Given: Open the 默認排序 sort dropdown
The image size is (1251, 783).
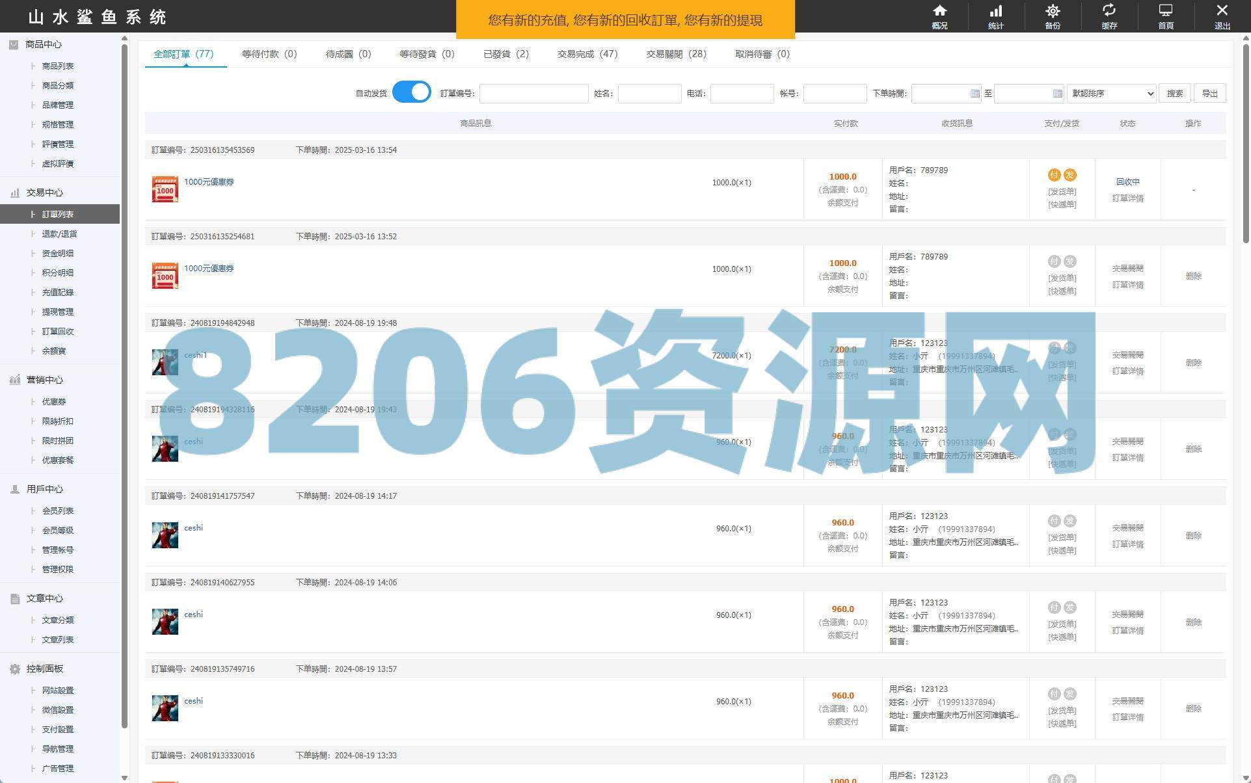Looking at the screenshot, I should coord(1112,94).
